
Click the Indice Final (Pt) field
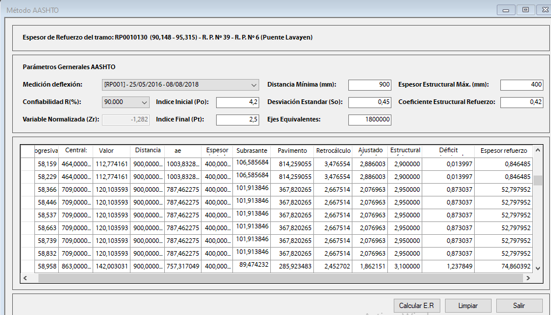(x=237, y=120)
